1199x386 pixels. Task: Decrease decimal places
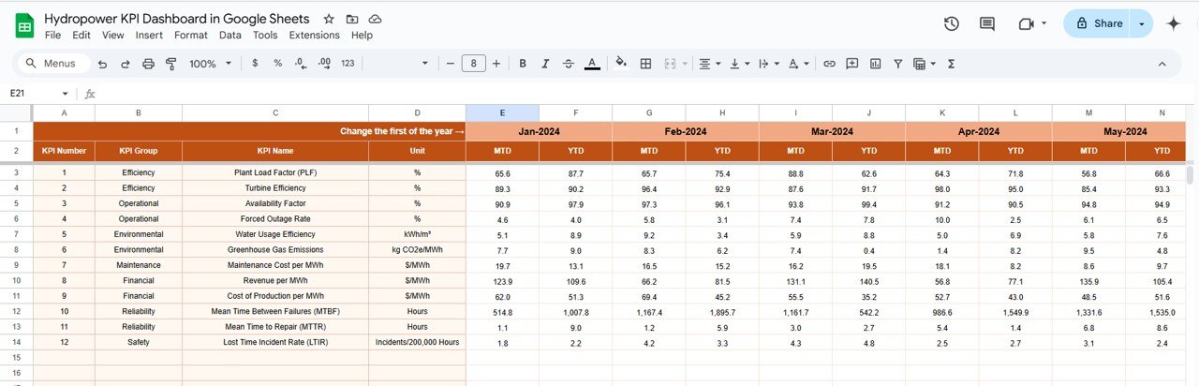[x=300, y=64]
